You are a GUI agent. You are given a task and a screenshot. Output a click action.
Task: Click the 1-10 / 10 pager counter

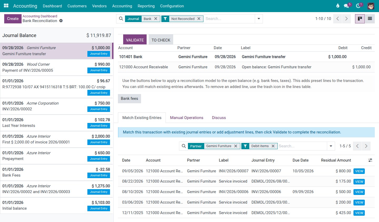[x=323, y=19]
